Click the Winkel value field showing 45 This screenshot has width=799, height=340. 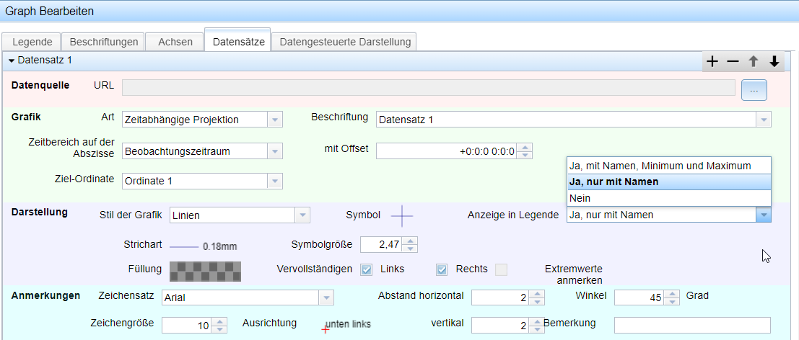click(639, 297)
